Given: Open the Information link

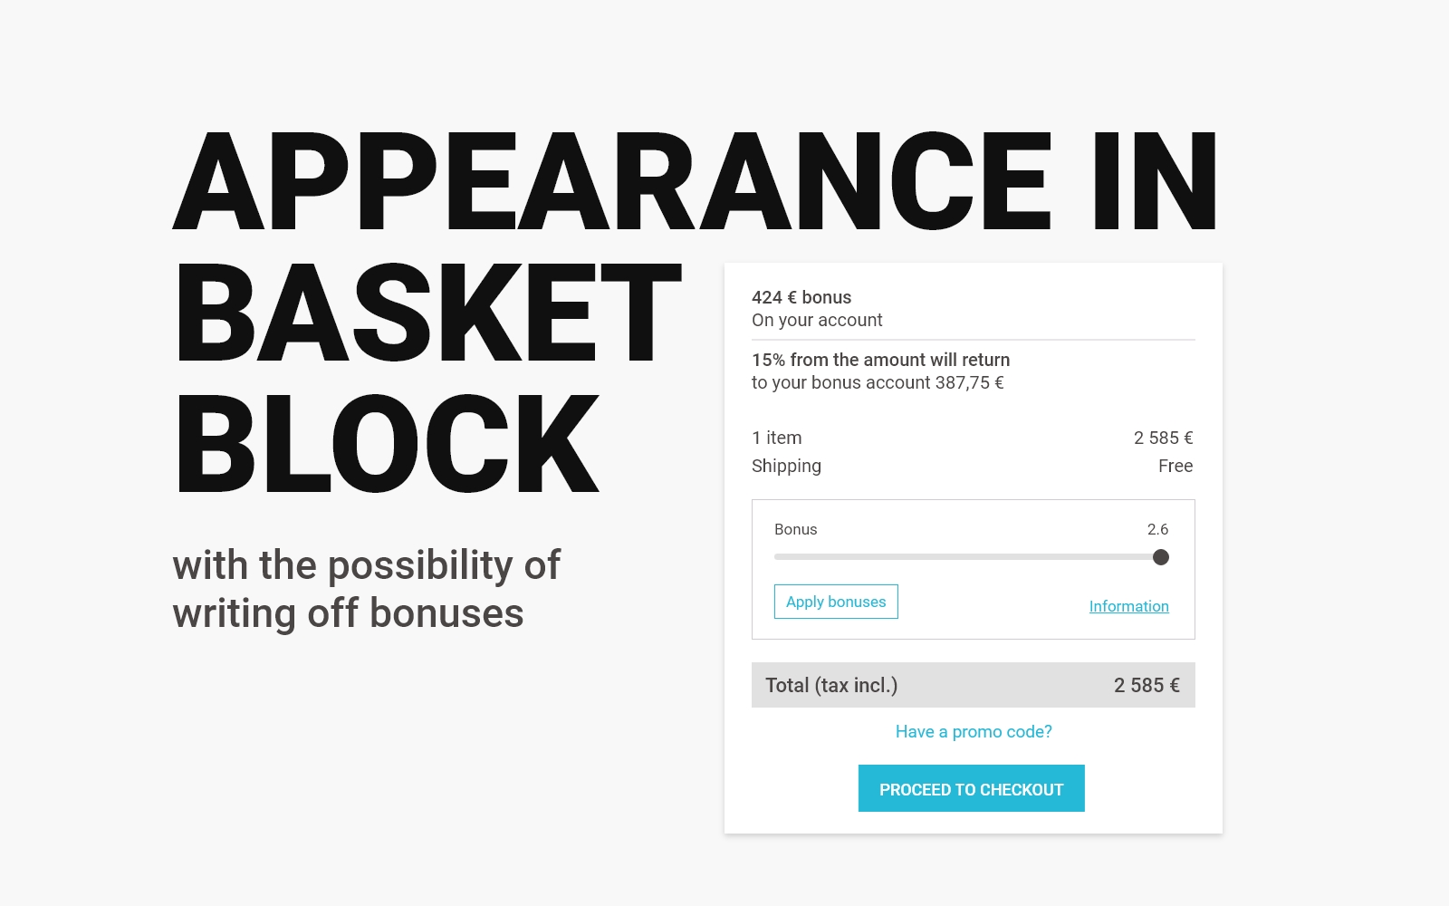Looking at the screenshot, I should 1128,606.
